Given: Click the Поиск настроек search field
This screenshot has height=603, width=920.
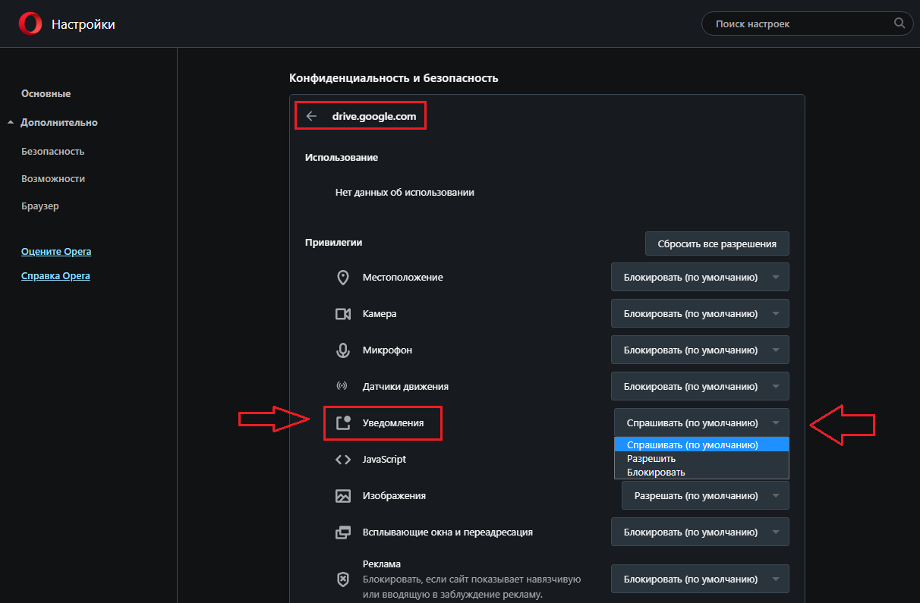Looking at the screenshot, I should coord(808,24).
